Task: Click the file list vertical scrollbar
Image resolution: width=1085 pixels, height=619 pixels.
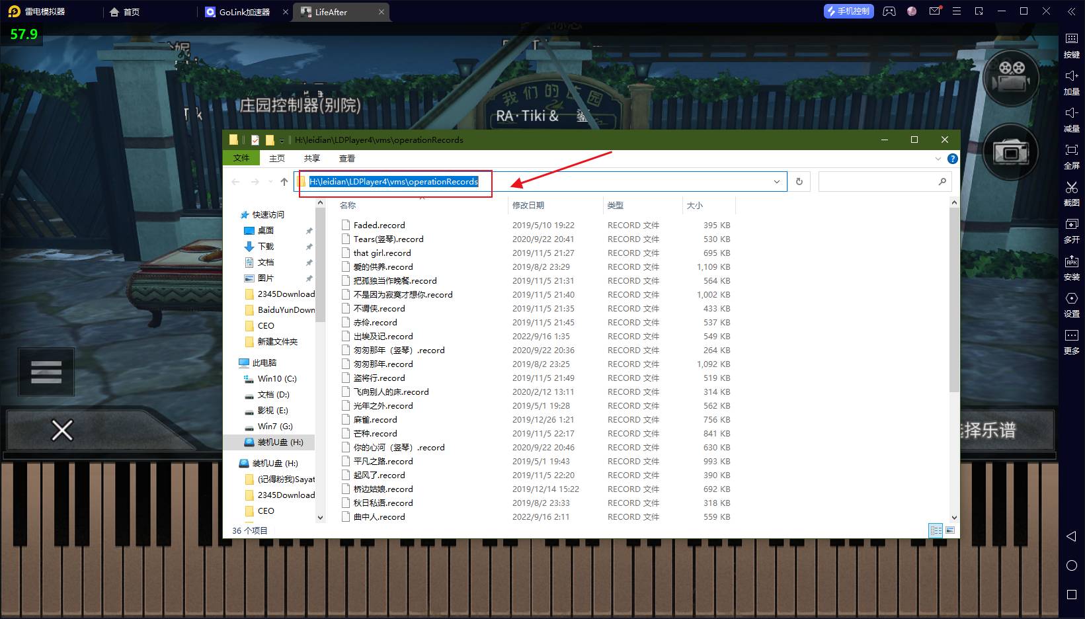Action: (x=953, y=298)
